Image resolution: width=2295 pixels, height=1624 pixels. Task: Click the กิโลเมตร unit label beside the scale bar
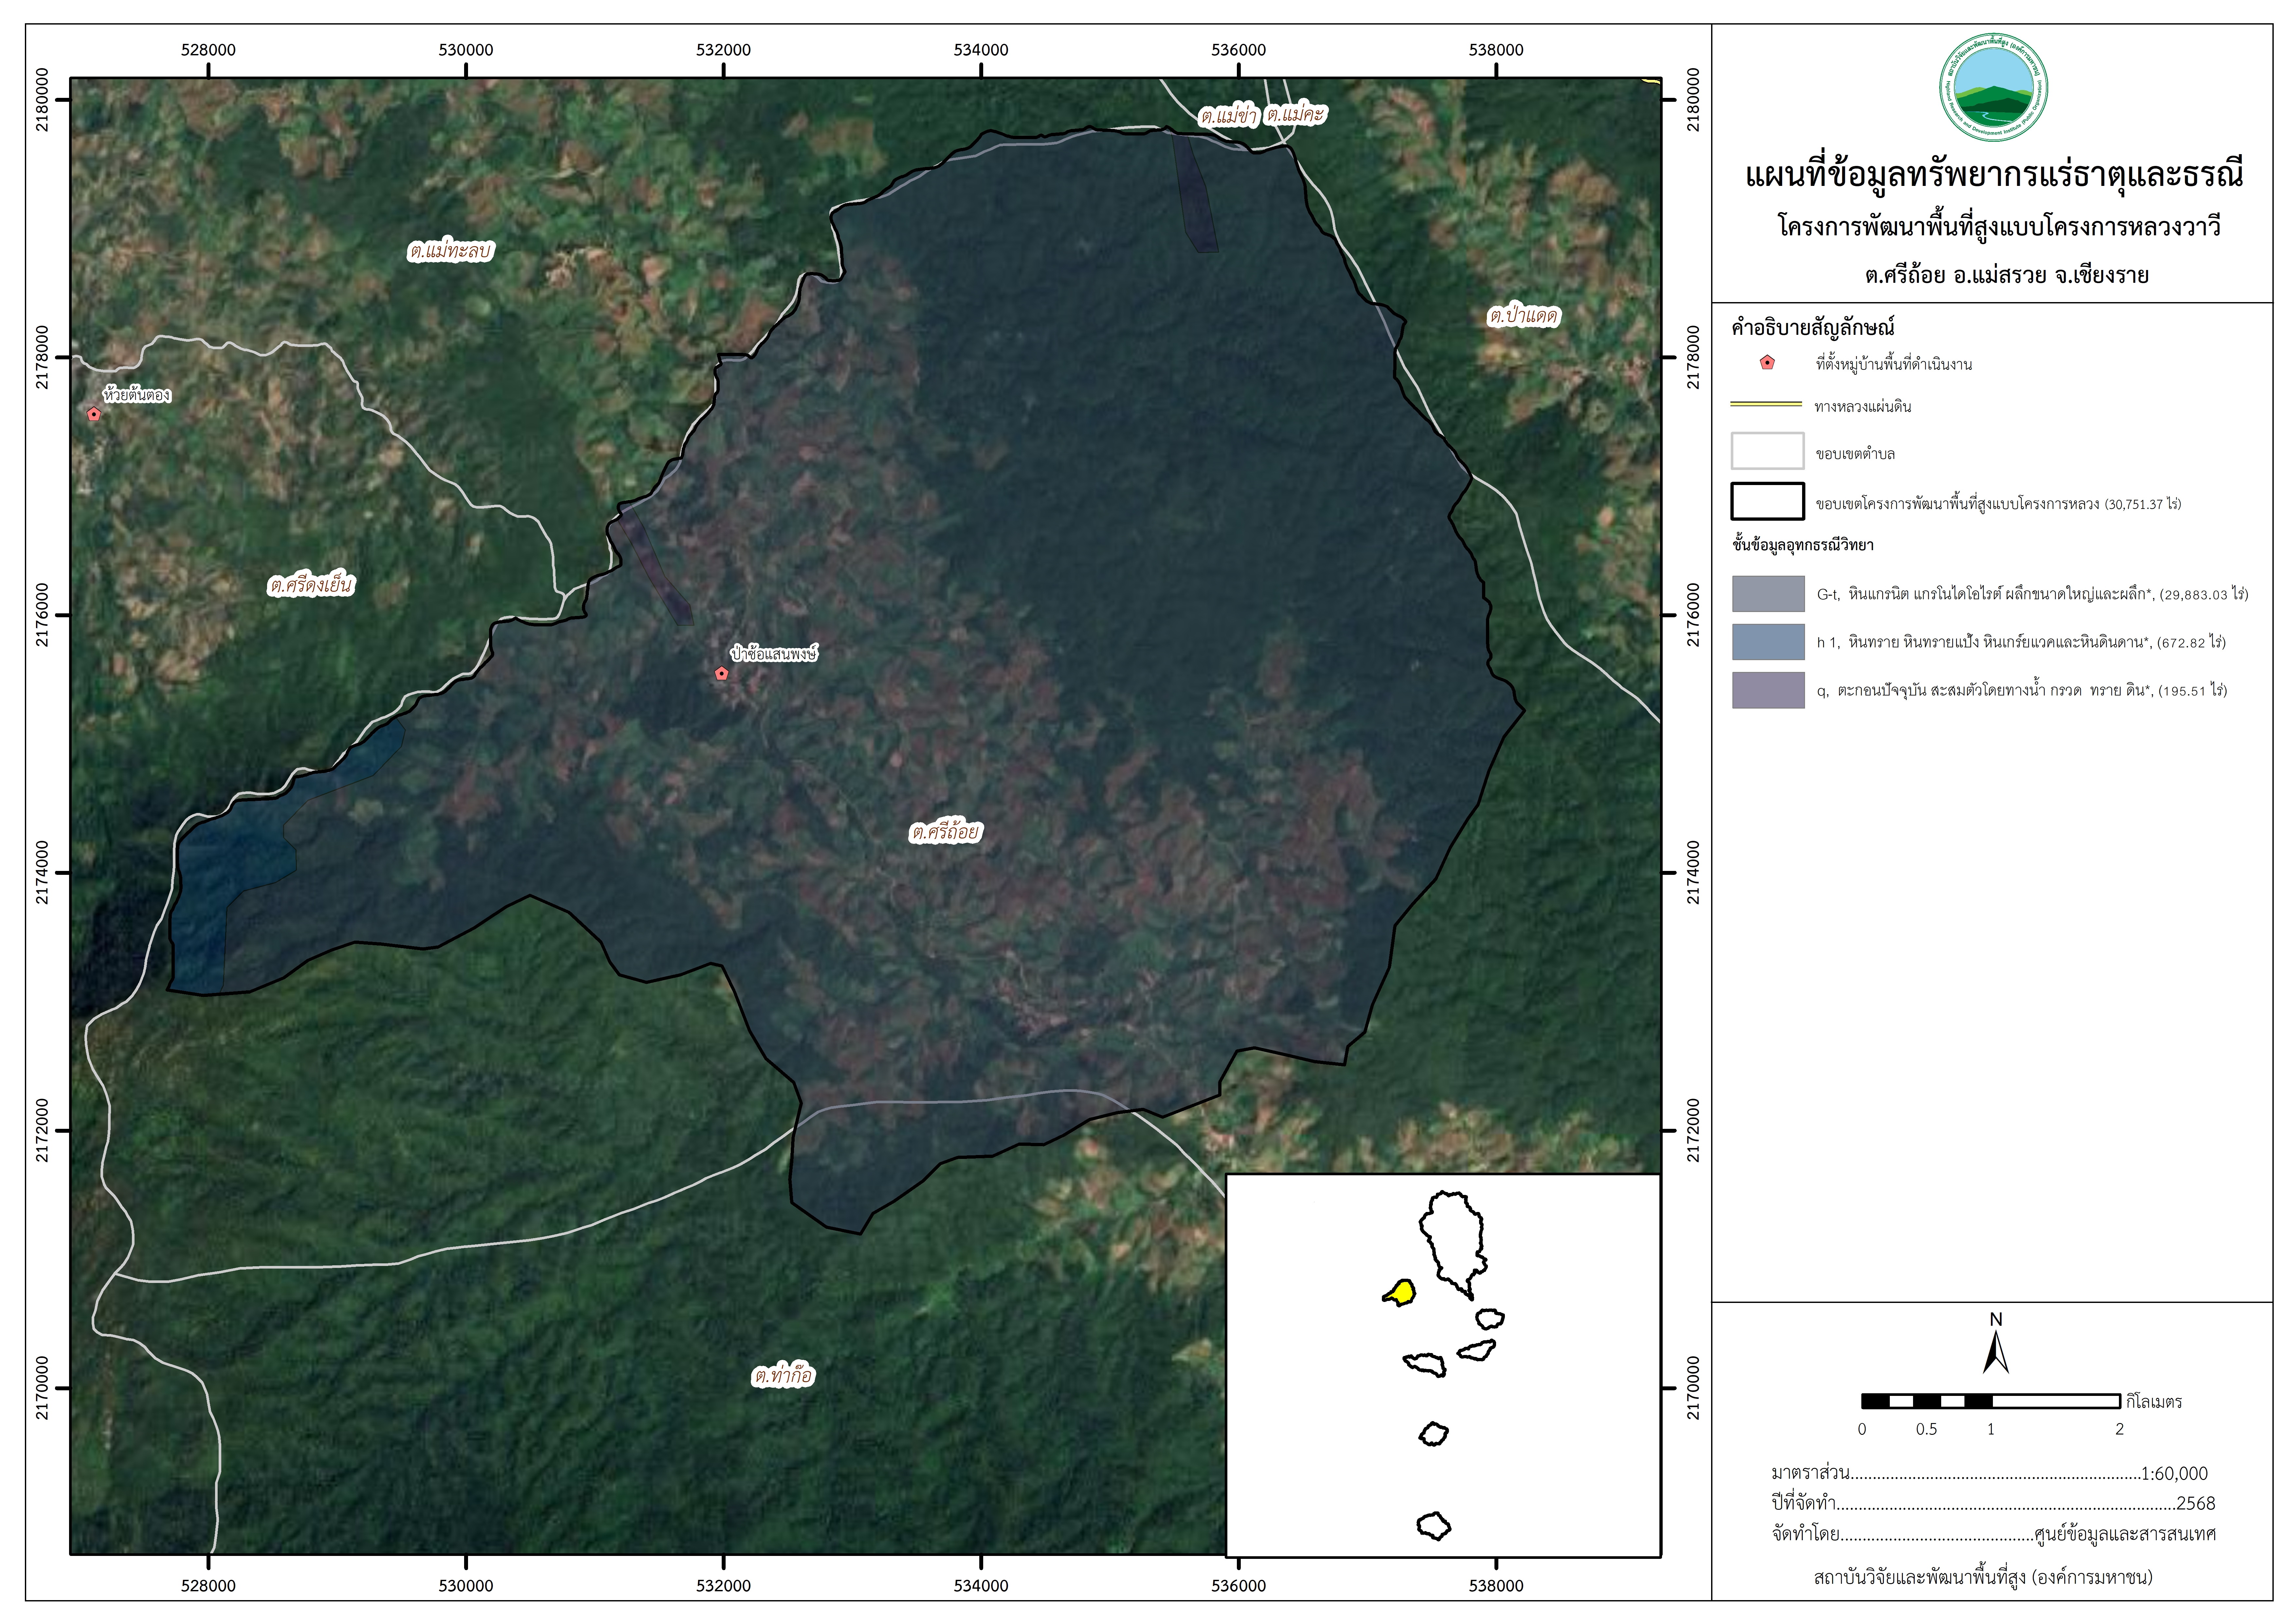(2154, 1402)
